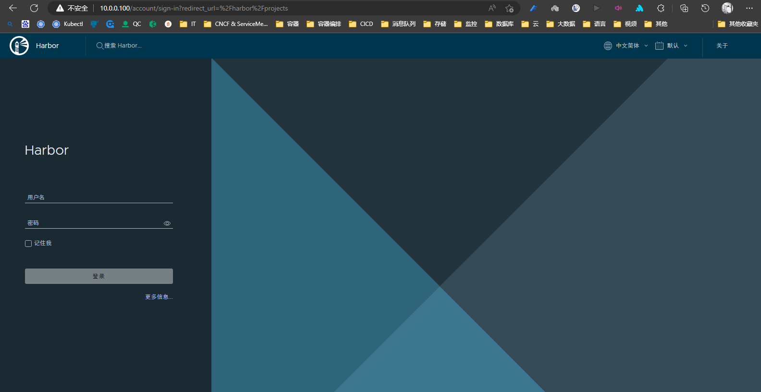This screenshot has height=392, width=761.
Task: Click the 不安全 security warning indicator
Action: [x=72, y=8]
